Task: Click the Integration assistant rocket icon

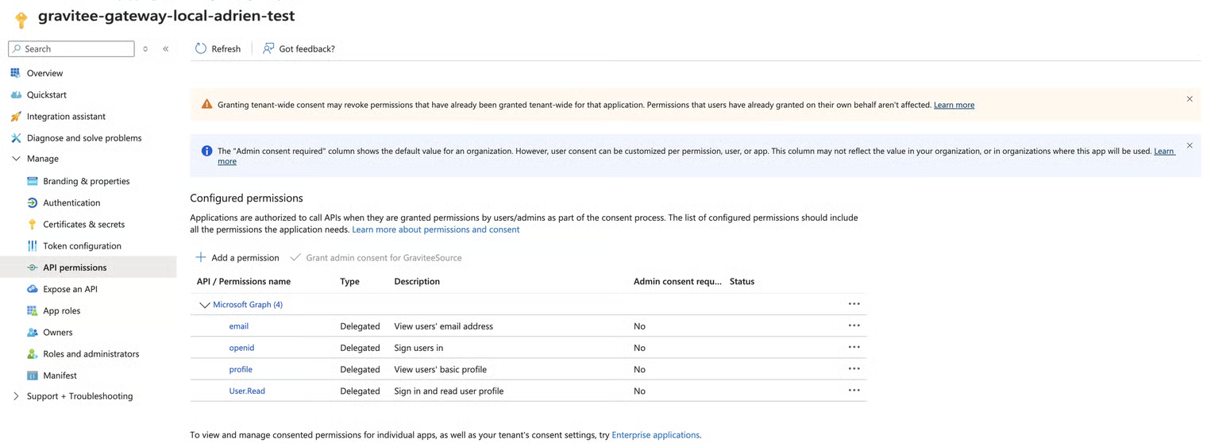Action: coord(16,117)
